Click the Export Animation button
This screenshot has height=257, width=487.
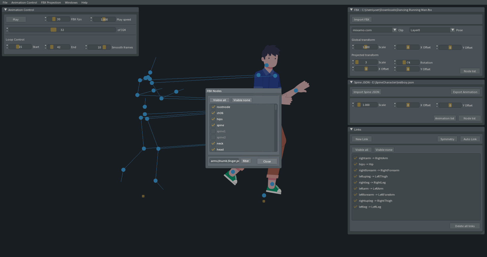pyautogui.click(x=465, y=92)
